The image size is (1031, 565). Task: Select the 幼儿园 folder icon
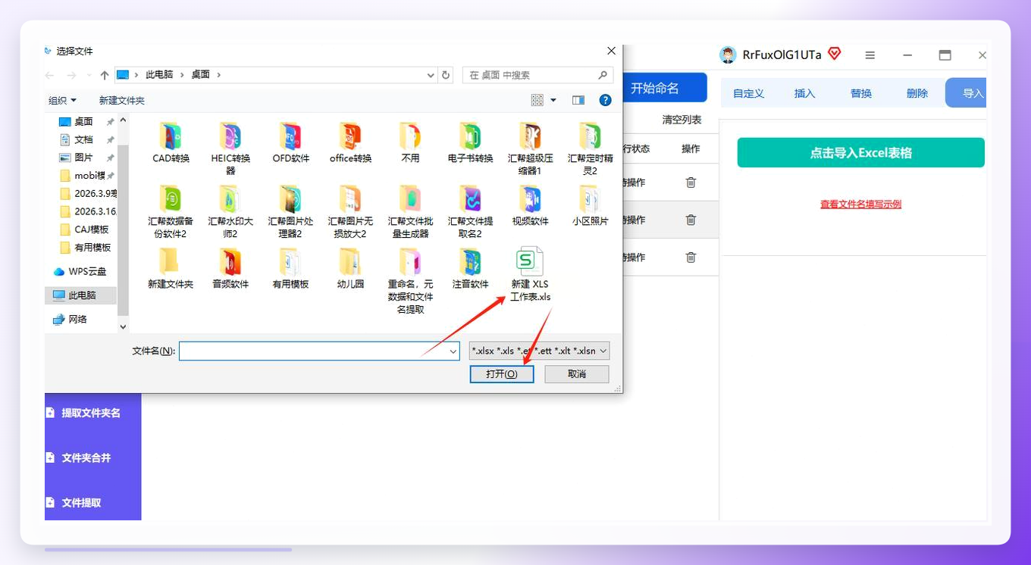[350, 262]
